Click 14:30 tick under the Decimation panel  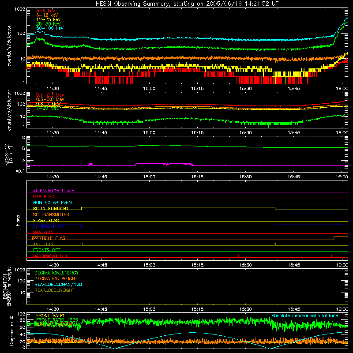53,309
